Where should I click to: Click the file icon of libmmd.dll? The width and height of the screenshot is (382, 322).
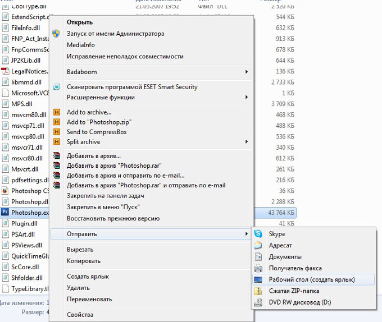tap(5, 82)
